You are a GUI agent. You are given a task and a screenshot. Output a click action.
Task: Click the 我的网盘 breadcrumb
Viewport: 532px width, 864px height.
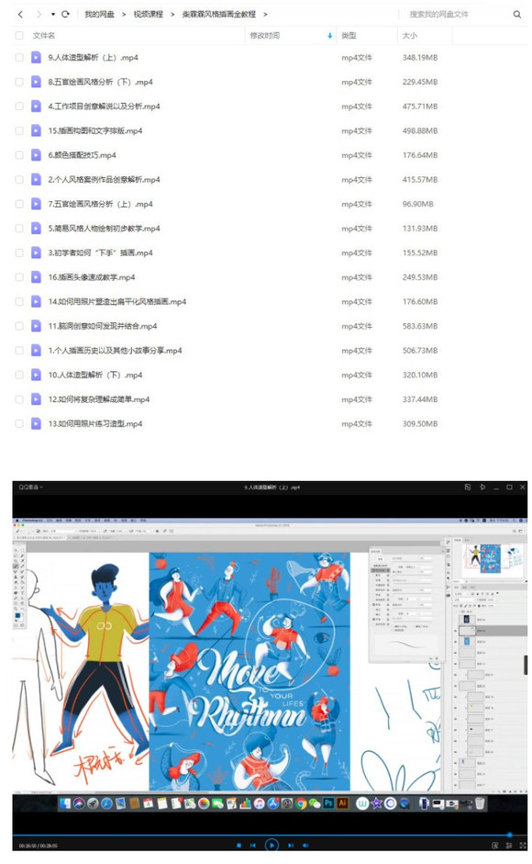pos(99,15)
